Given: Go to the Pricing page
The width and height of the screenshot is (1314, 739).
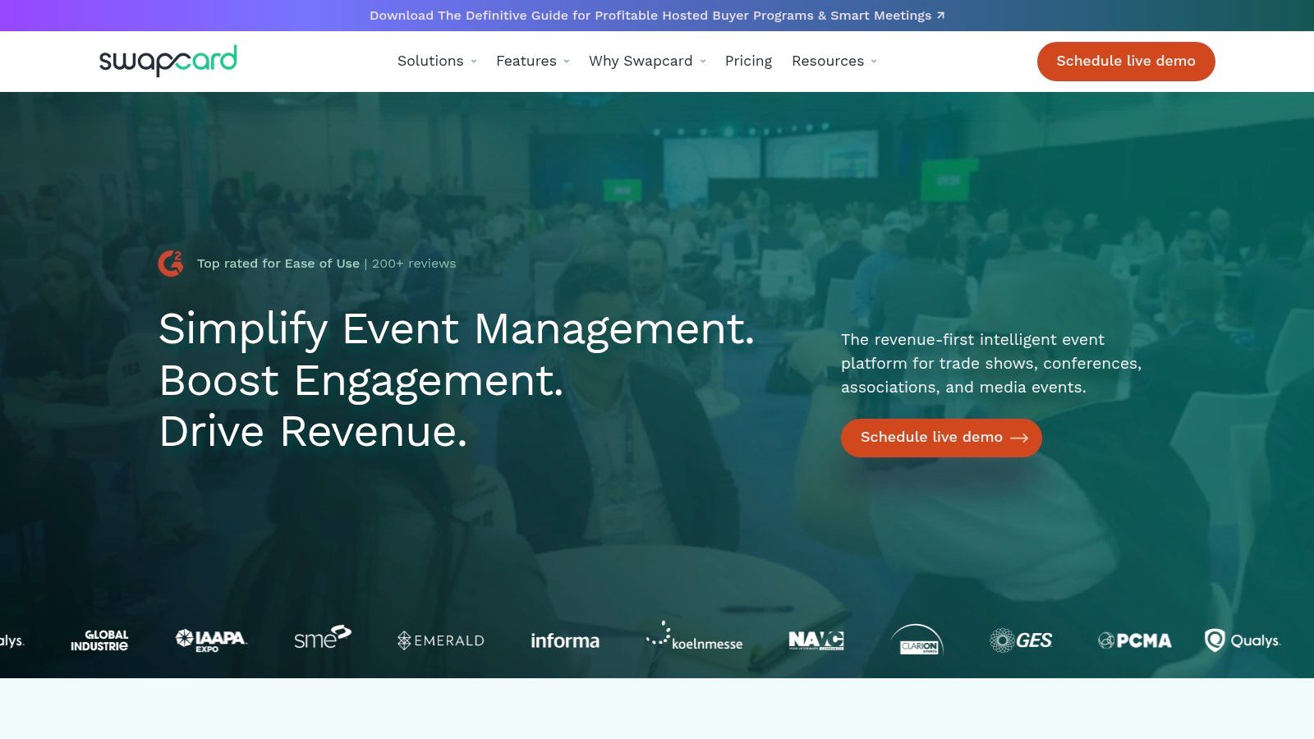Looking at the screenshot, I should tap(748, 61).
